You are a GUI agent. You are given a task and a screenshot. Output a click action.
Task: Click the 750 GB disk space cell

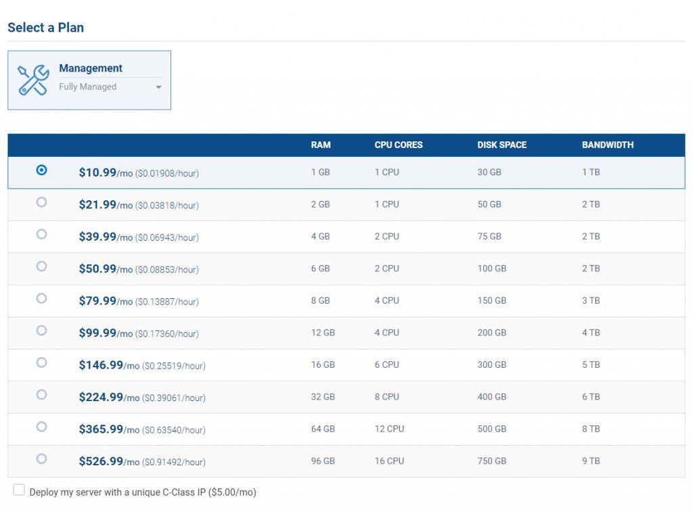point(492,461)
